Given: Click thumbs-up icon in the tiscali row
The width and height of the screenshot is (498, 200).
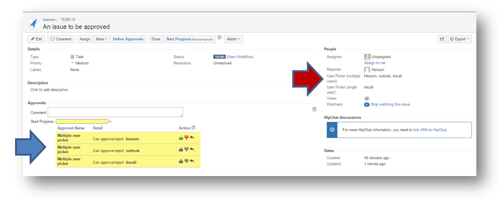Looking at the screenshot, I should [181, 162].
